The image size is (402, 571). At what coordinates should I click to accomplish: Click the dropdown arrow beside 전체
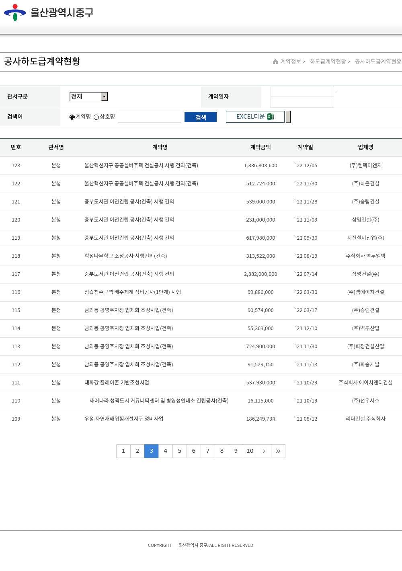coord(105,97)
